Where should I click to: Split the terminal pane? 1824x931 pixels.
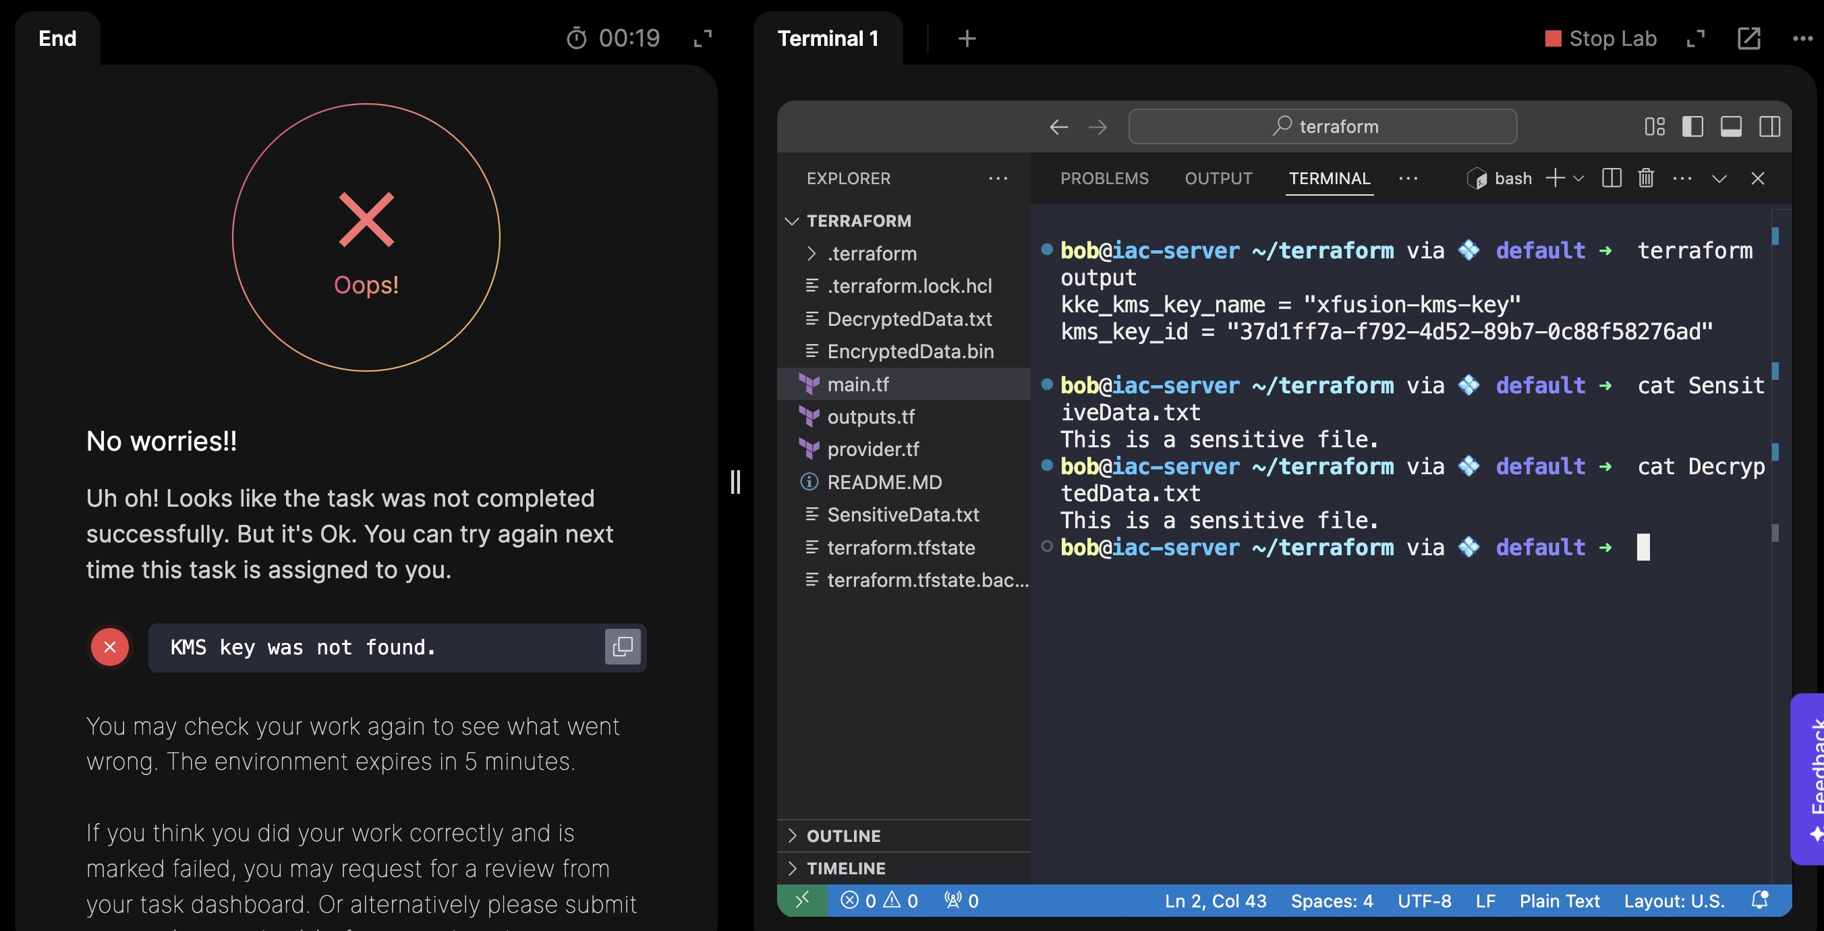(x=1612, y=178)
